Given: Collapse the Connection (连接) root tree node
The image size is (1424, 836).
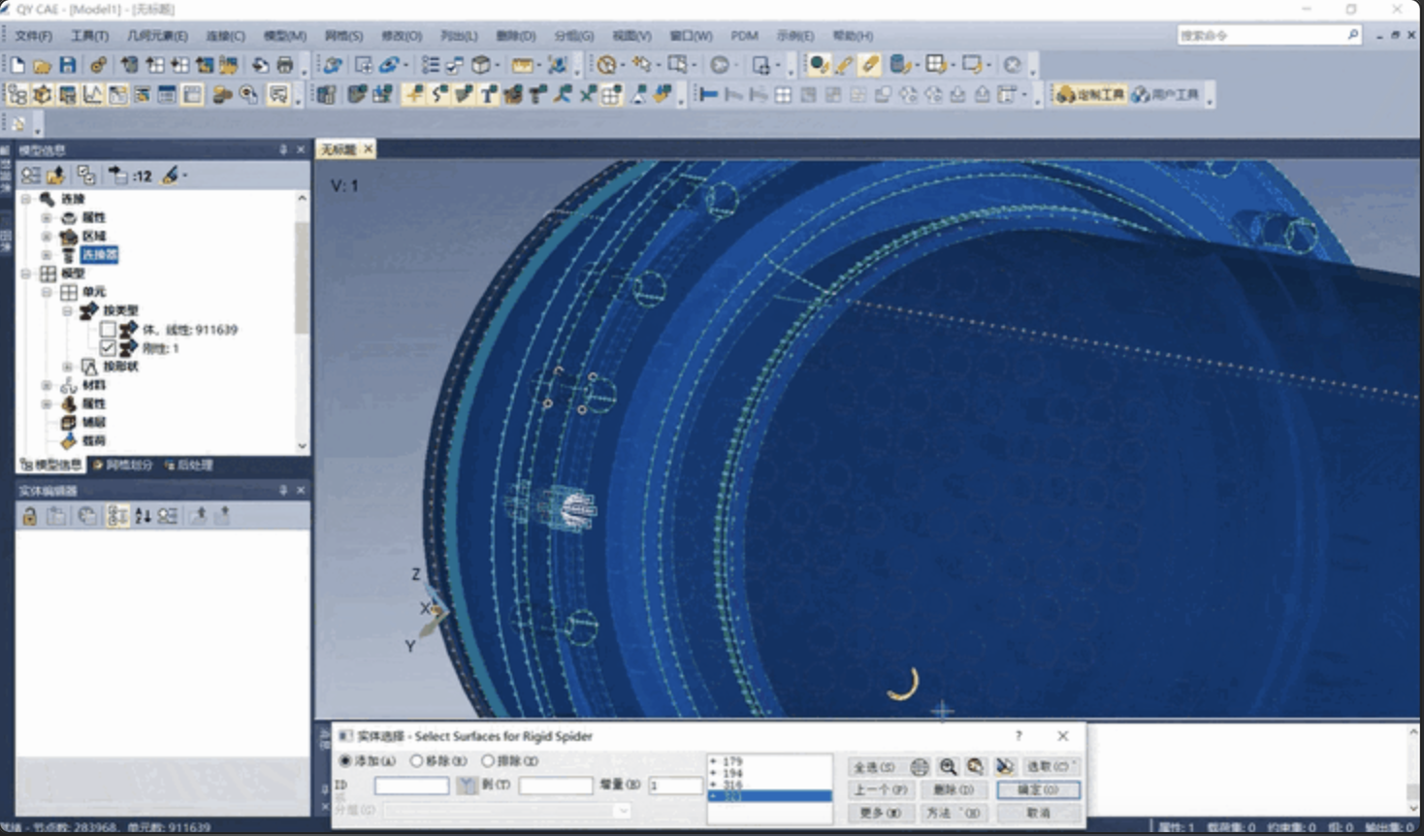Looking at the screenshot, I should 26,199.
